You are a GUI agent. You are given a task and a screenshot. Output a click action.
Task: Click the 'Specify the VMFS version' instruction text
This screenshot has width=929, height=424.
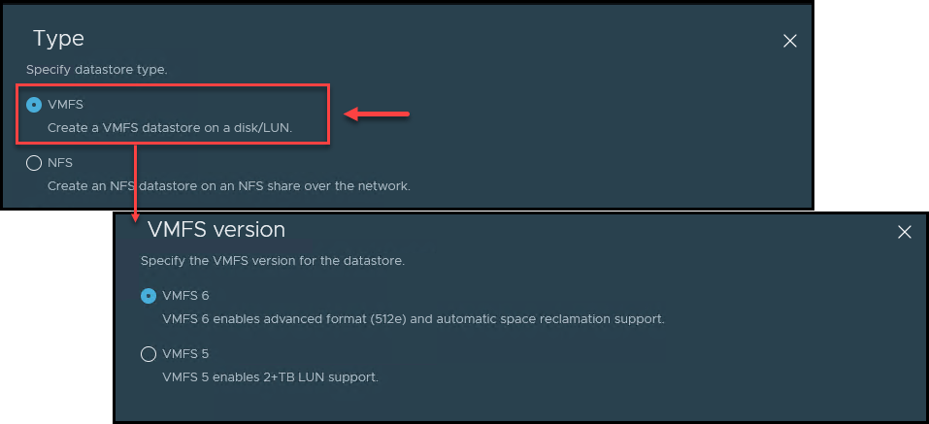[x=273, y=261]
